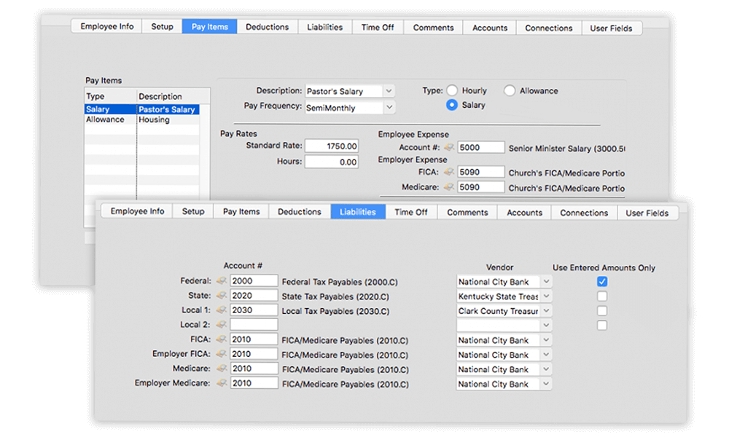Switch to Comments tab in front window

[467, 212]
